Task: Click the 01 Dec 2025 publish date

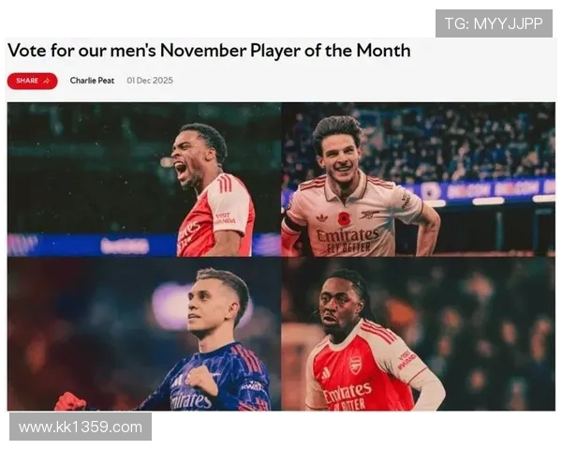Action: coord(150,81)
